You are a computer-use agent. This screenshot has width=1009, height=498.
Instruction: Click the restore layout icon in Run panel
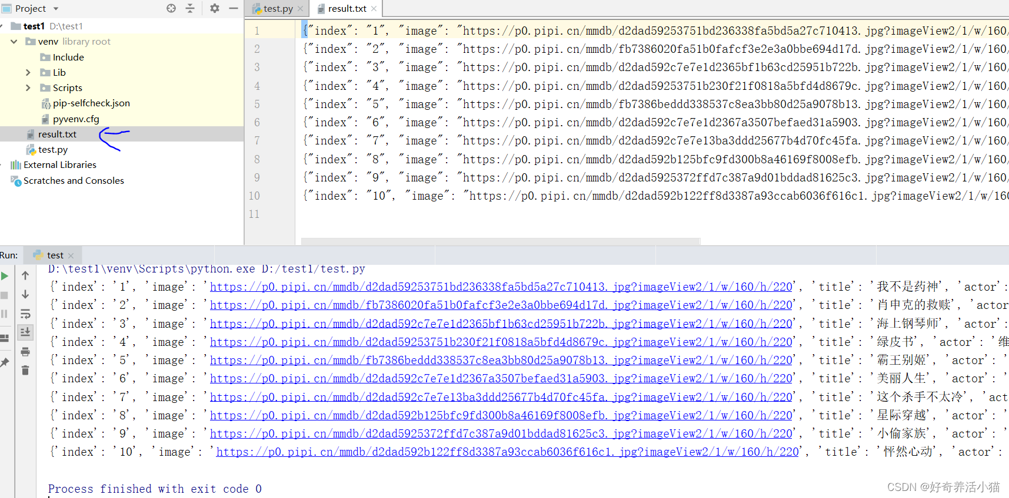click(4, 338)
